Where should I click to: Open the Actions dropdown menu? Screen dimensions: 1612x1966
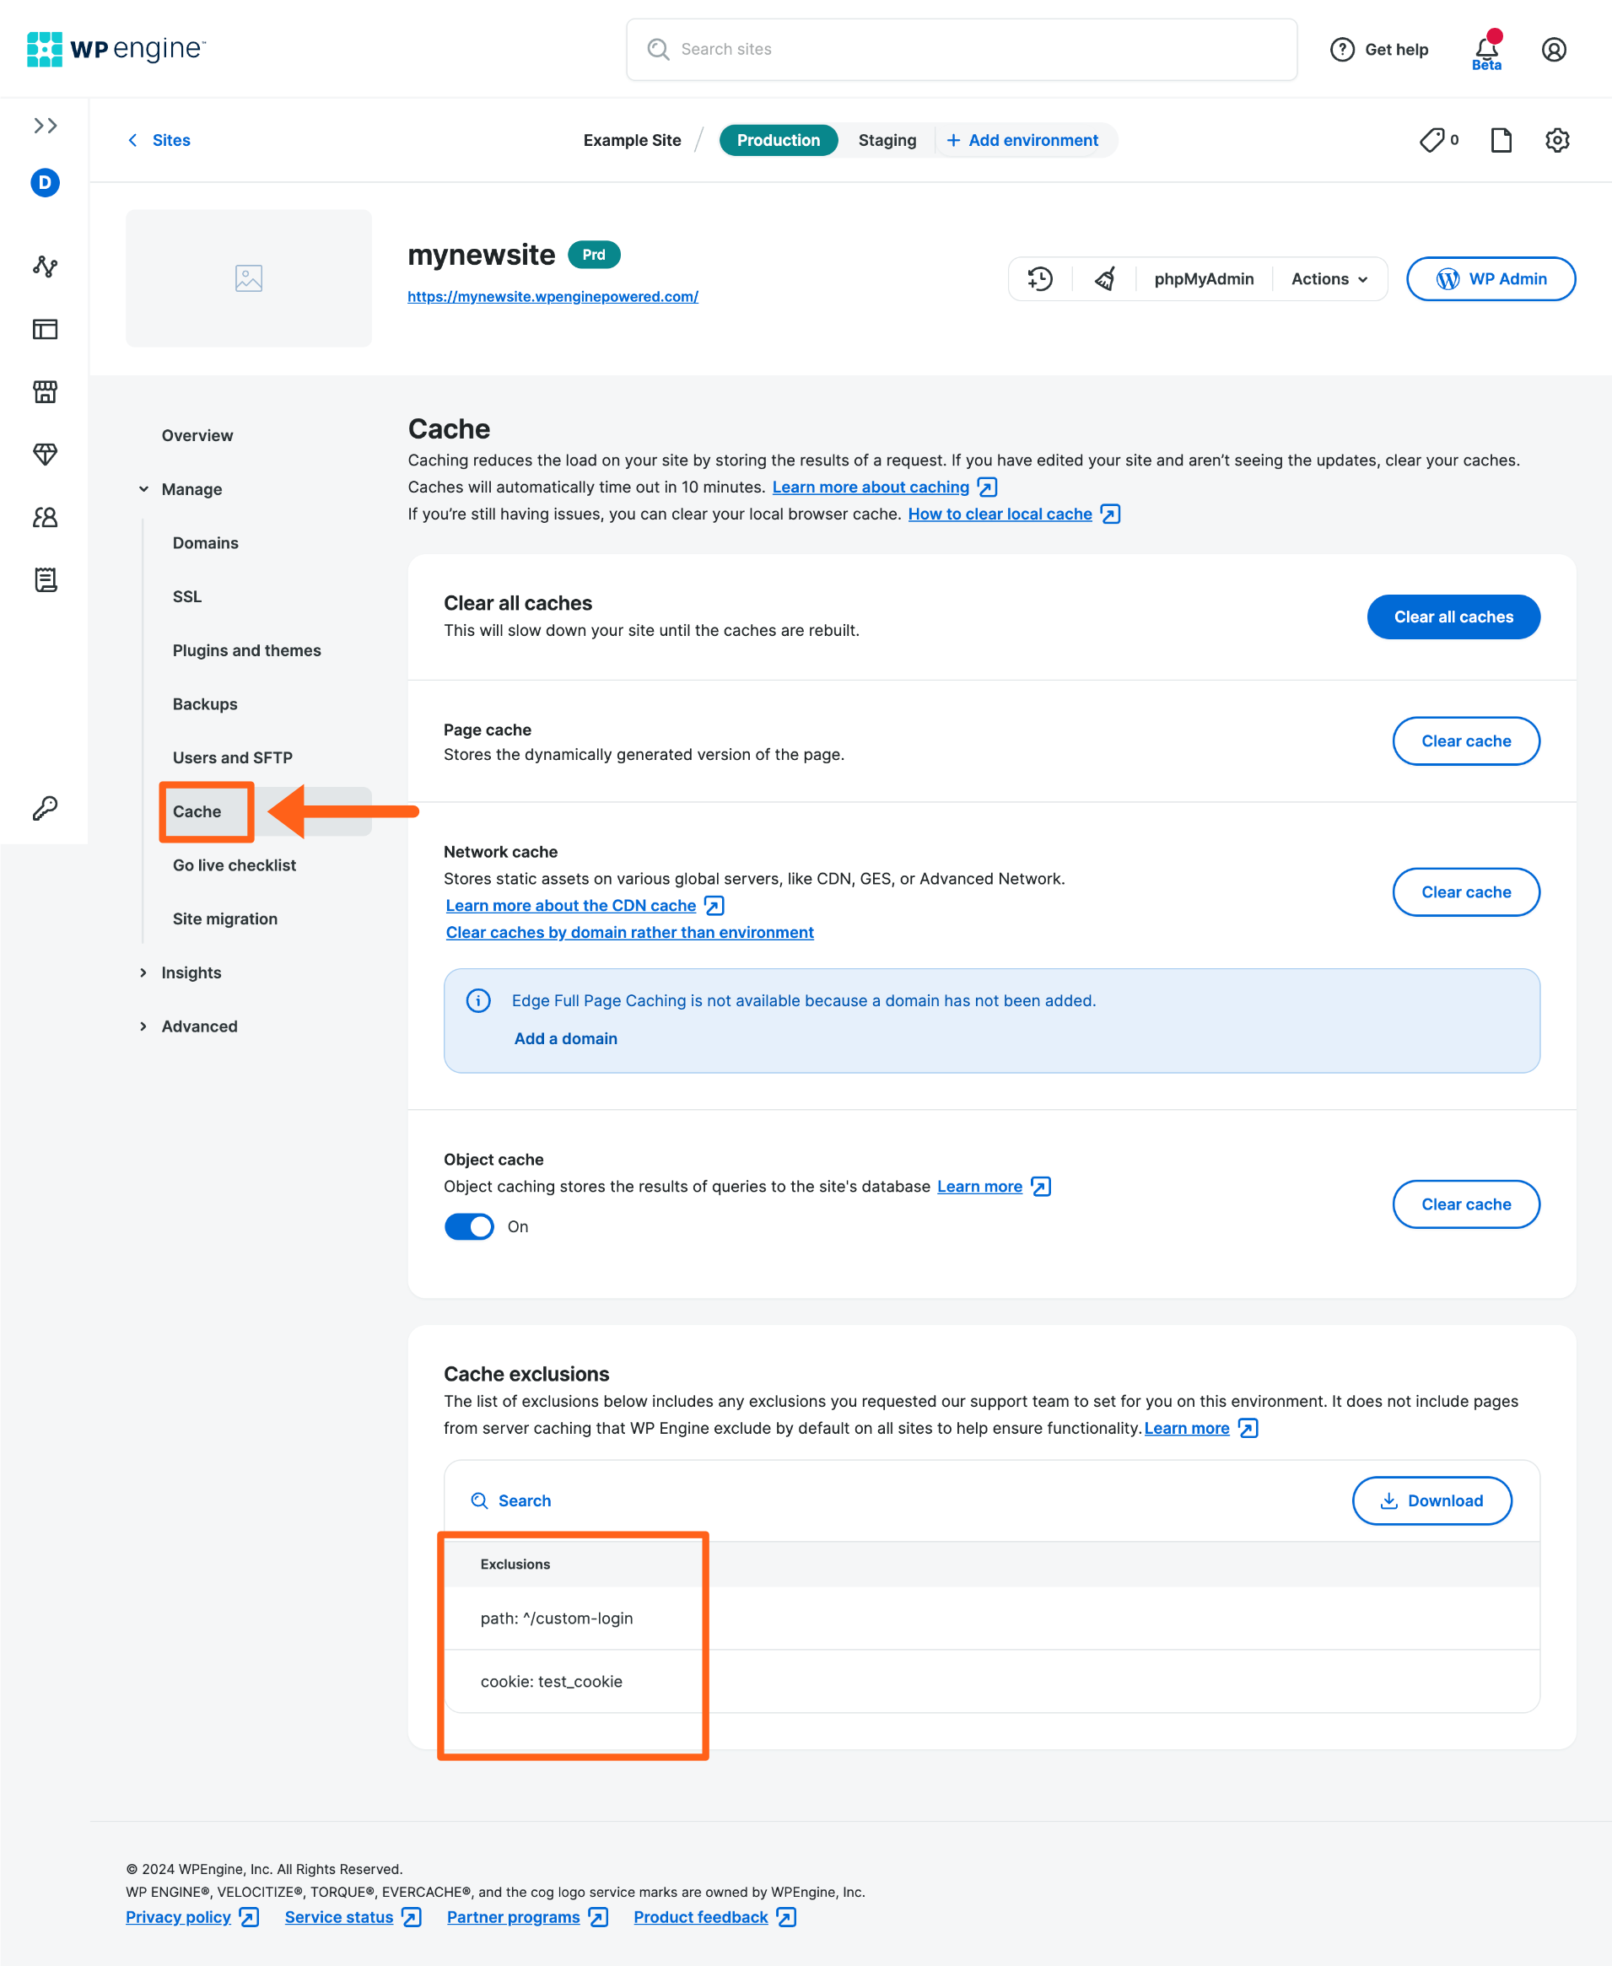1329,278
